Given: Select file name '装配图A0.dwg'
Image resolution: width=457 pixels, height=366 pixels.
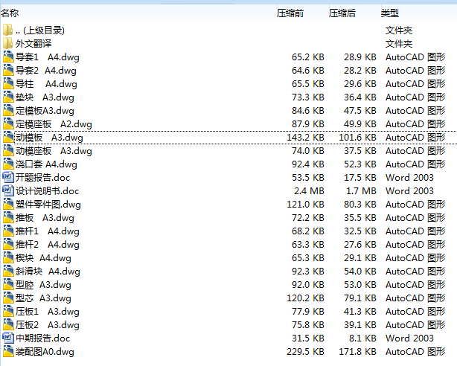Looking at the screenshot, I should (x=45, y=352).
